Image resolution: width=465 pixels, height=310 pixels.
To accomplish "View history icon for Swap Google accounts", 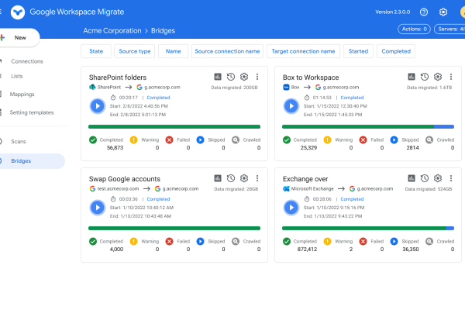I will coord(231,178).
